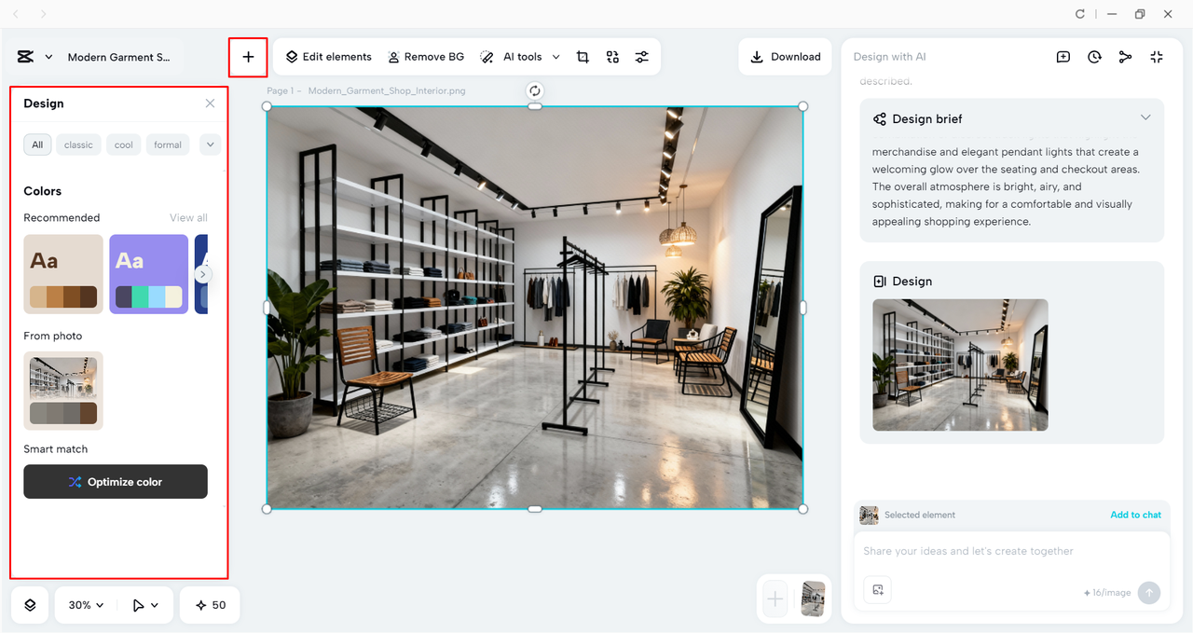Start a new AI chat via the chat icon
The height and width of the screenshot is (633, 1193).
click(1063, 57)
